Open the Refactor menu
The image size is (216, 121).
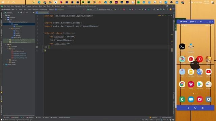click(35, 6)
